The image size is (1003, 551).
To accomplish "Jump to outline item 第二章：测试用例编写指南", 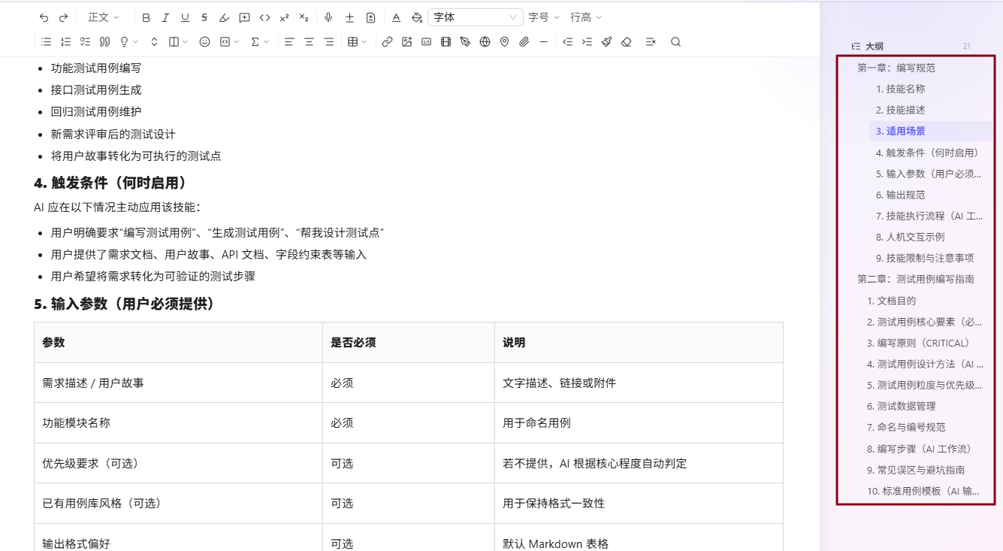I will click(x=916, y=279).
